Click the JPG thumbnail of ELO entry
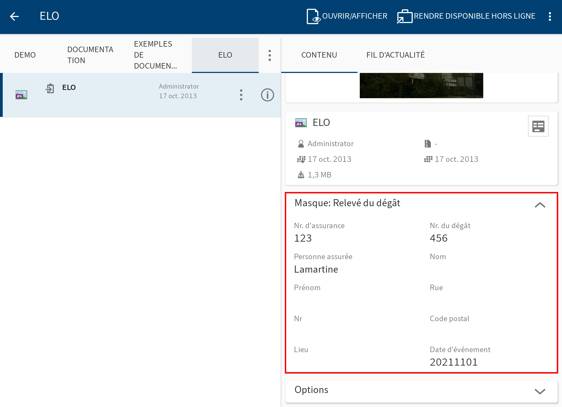This screenshot has height=407, width=562. [x=21, y=95]
